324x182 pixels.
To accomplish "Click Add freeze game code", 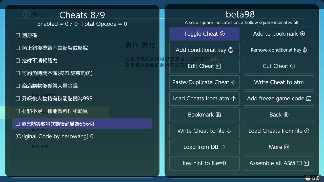I will coord(279,98).
